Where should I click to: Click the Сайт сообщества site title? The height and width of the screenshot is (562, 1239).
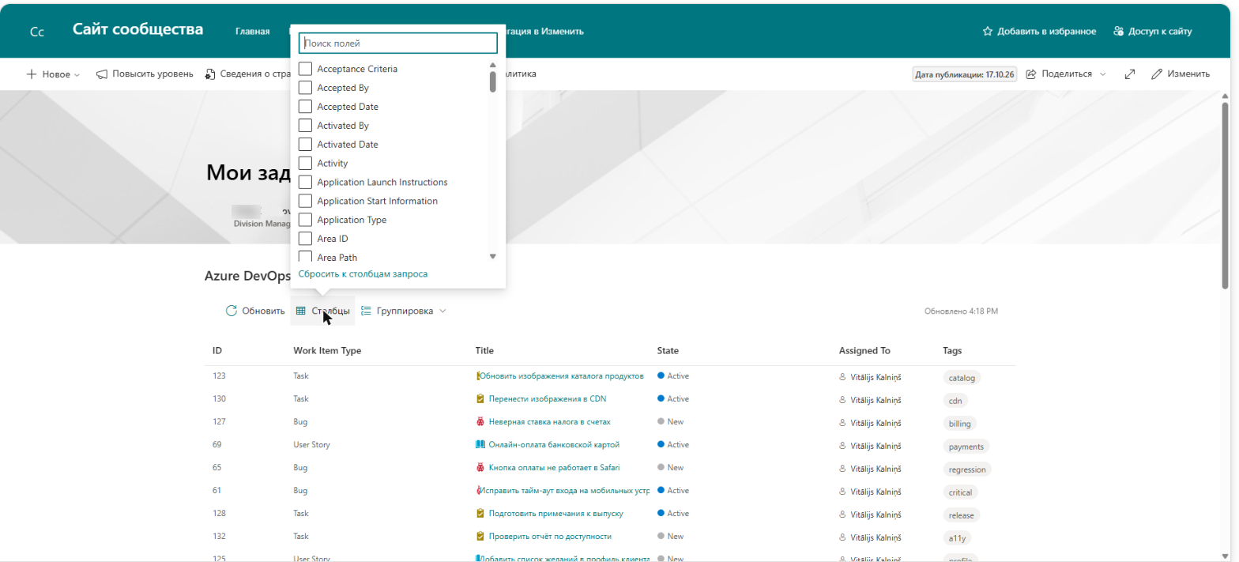[x=138, y=29]
